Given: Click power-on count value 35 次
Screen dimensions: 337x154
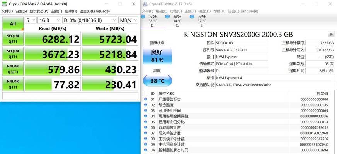Looking at the screenshot, I should point(320,64).
